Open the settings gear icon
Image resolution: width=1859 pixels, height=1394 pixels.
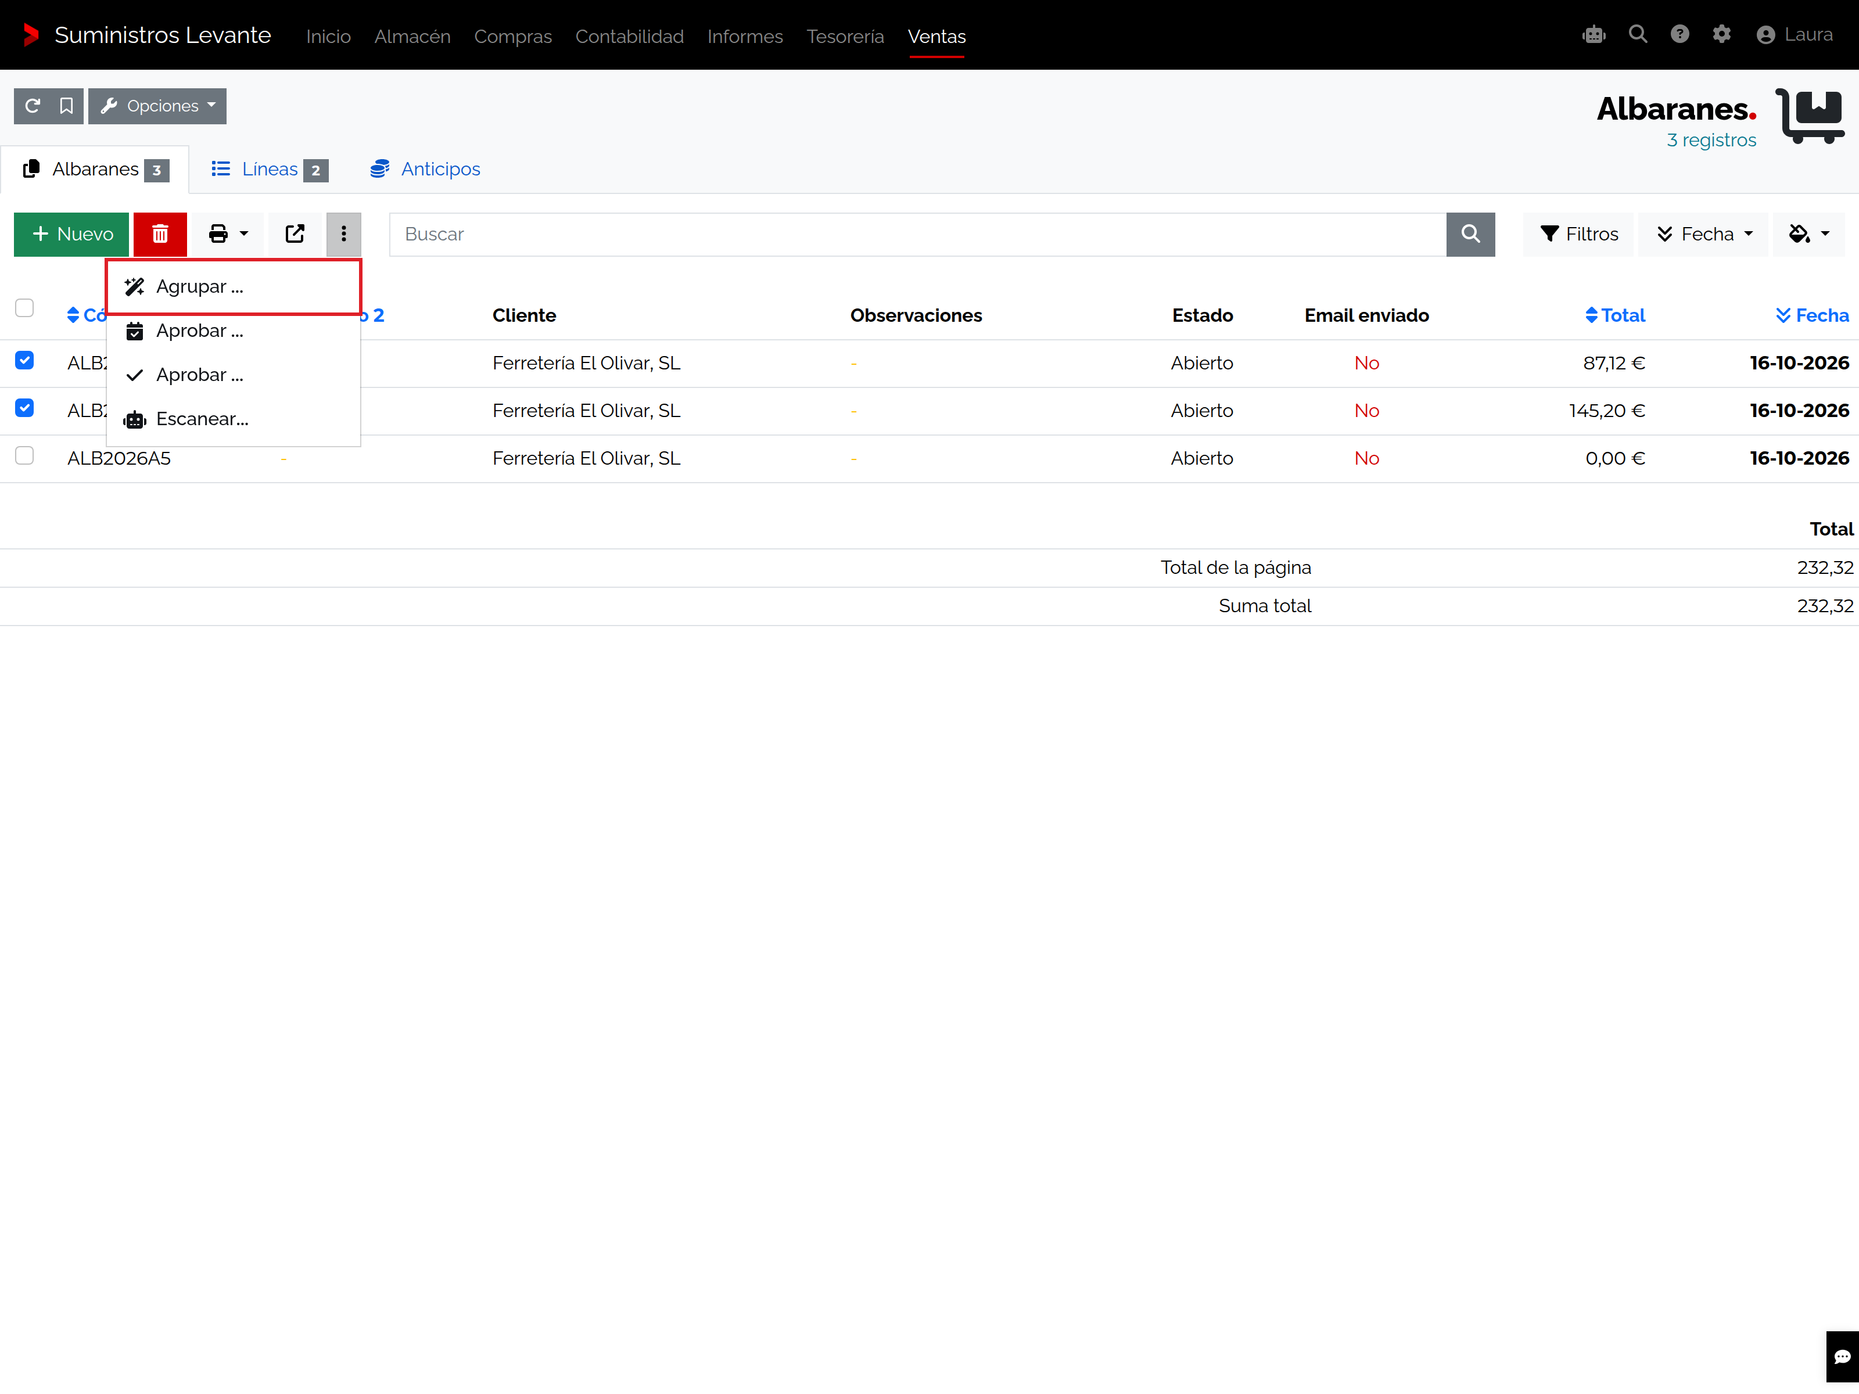[1721, 34]
